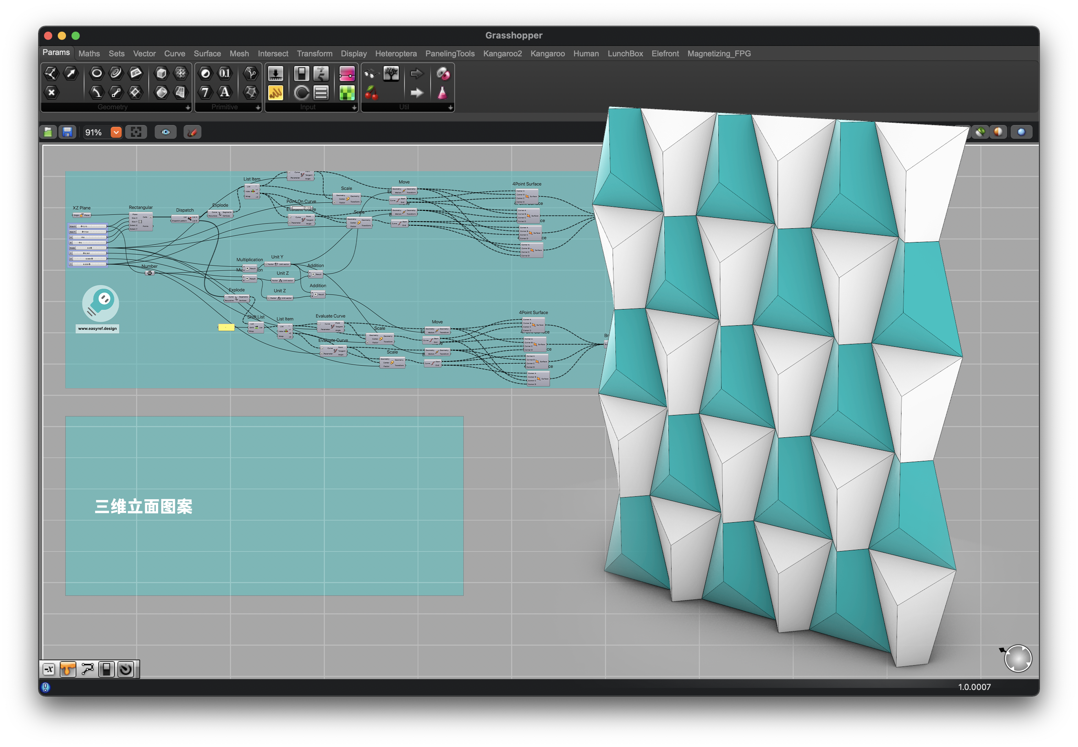Click the zoom extents button
1078x747 pixels.
[x=136, y=132]
